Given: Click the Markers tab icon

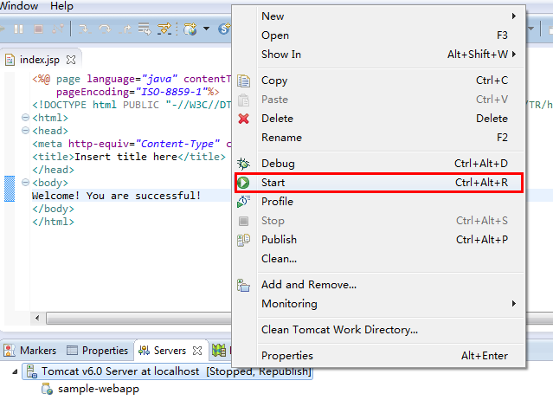Looking at the screenshot, I should (10, 351).
